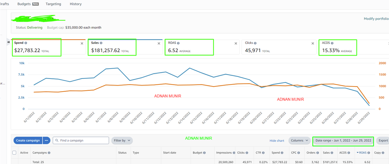Collapse the left sidebar with double chevron
Viewport: 389px width, 164px height.
pyautogui.click(x=8, y=42)
